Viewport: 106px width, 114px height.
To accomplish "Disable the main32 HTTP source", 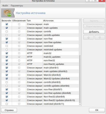I will click(7, 53).
